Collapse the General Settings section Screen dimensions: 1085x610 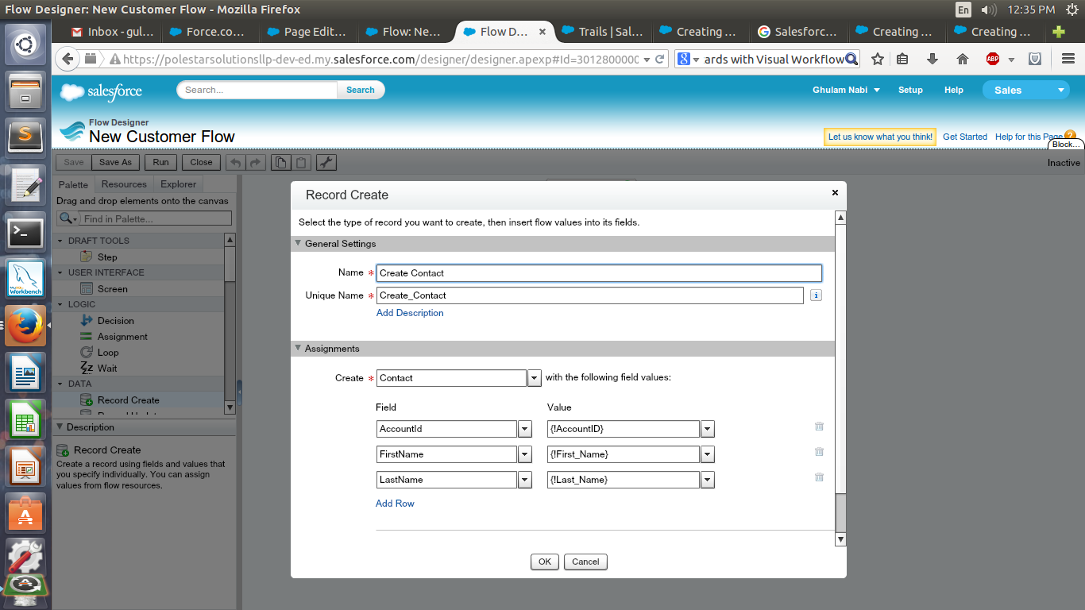point(299,244)
